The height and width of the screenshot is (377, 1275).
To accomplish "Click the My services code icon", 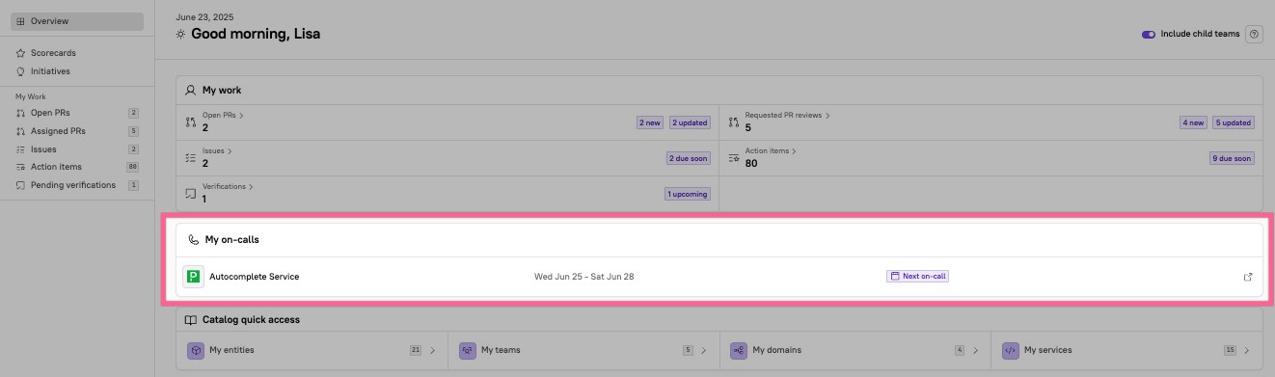I will (1011, 350).
